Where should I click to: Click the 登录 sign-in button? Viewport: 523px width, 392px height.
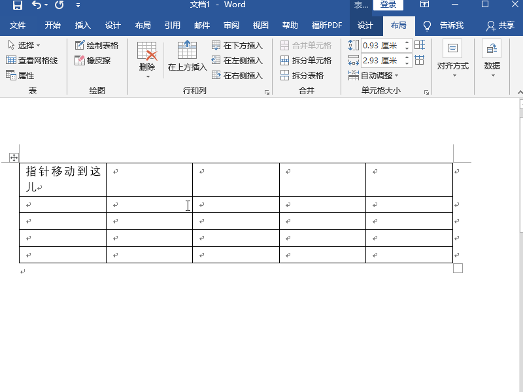click(388, 5)
